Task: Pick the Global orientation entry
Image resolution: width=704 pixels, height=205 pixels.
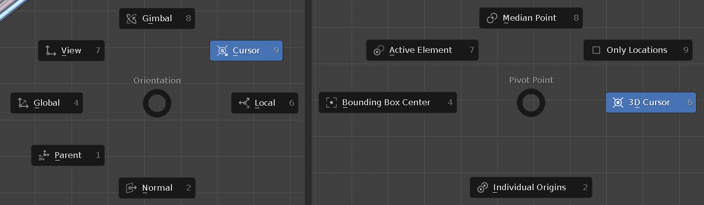Action: [46, 103]
